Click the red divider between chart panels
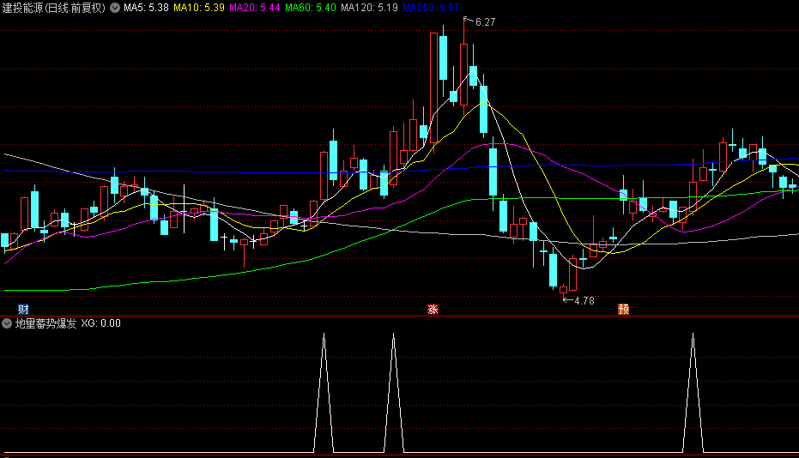The width and height of the screenshot is (799, 458). (399, 316)
